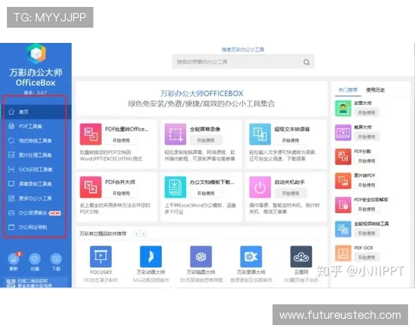The image size is (415, 332).
Task: Click the 截屏大师 purple camera icon
Action: (343, 132)
